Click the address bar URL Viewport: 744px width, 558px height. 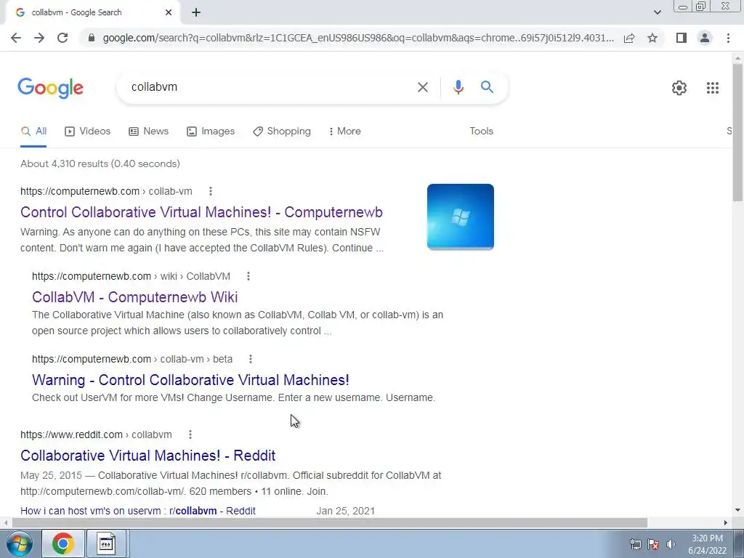click(358, 38)
